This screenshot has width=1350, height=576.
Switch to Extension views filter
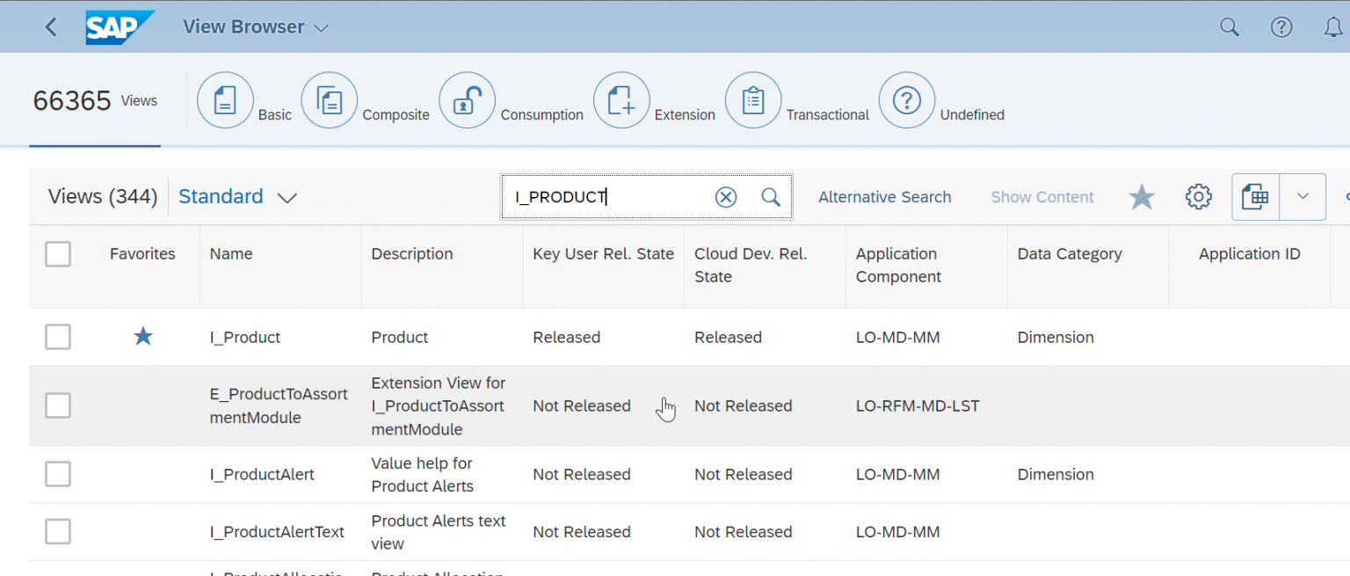pyautogui.click(x=621, y=99)
